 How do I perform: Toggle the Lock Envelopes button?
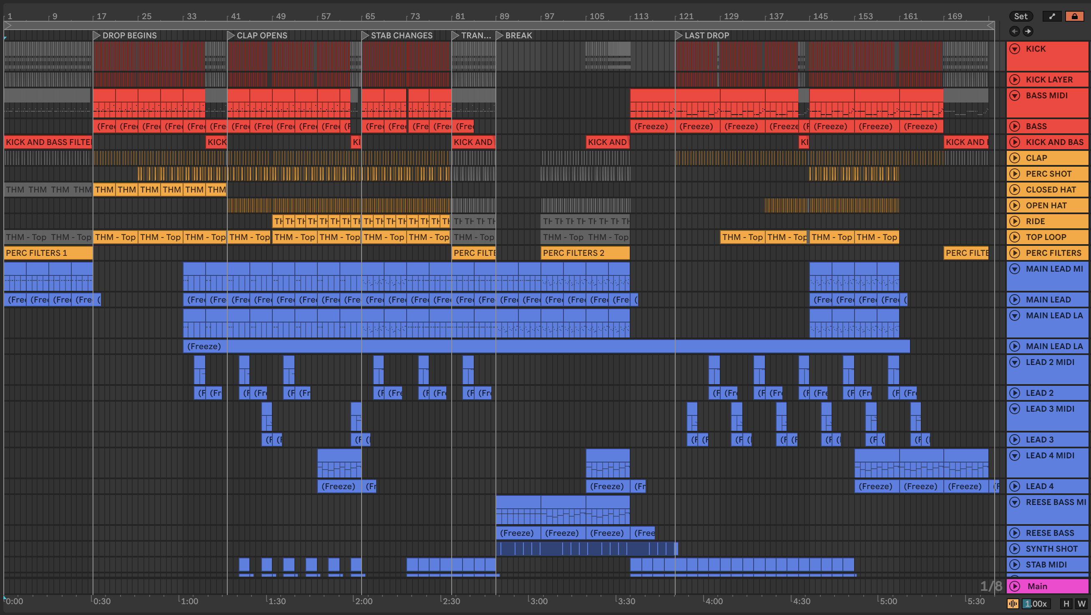click(x=1074, y=16)
